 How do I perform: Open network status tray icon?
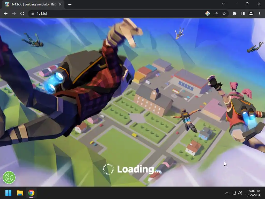(x=234, y=193)
